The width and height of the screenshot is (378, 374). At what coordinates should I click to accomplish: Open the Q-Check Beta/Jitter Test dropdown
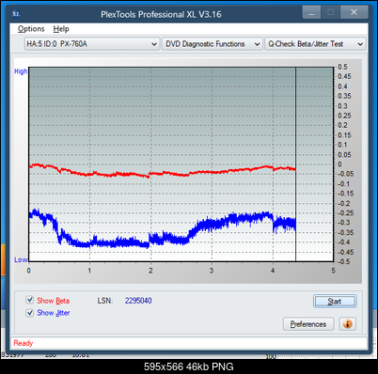(315, 44)
